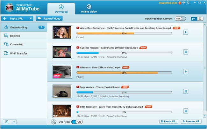Select Adele Best Interview file title

pos(125,28)
